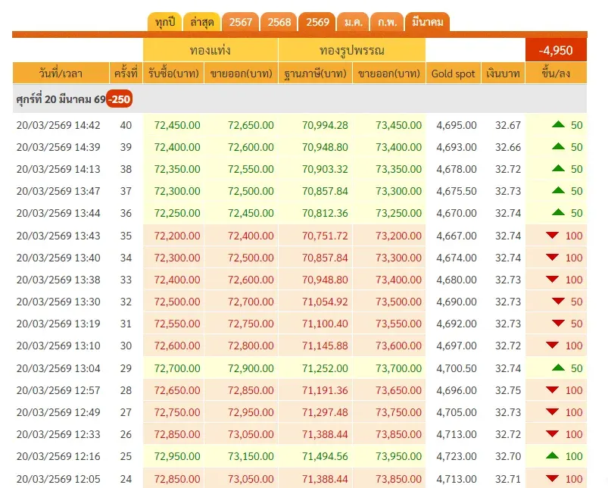
Task: Click red down arrow in 13:30 row
Action: click(559, 302)
